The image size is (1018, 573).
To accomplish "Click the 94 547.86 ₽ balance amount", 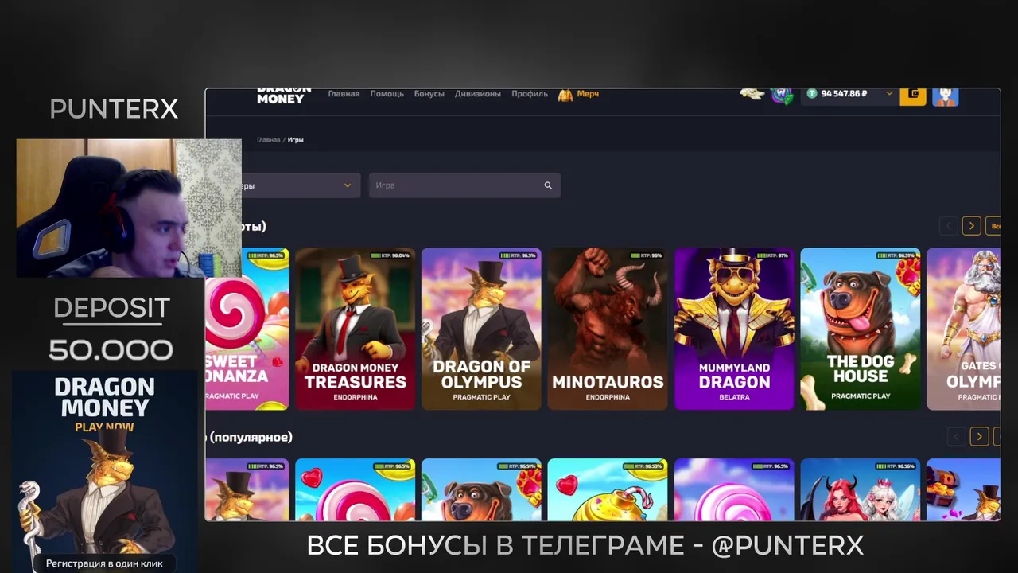I will click(844, 94).
